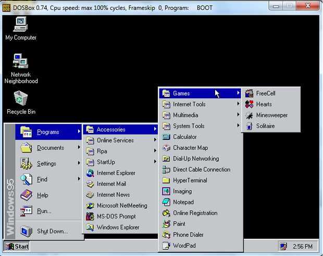Click the Start button on taskbar
323x256 pixels.
(17, 246)
